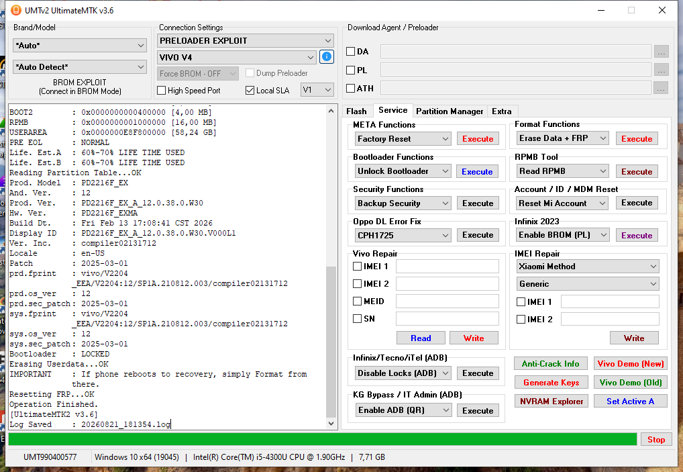This screenshot has height=472, width=683.
Task: Click the Vivo Repair Write button
Action: coord(474,338)
